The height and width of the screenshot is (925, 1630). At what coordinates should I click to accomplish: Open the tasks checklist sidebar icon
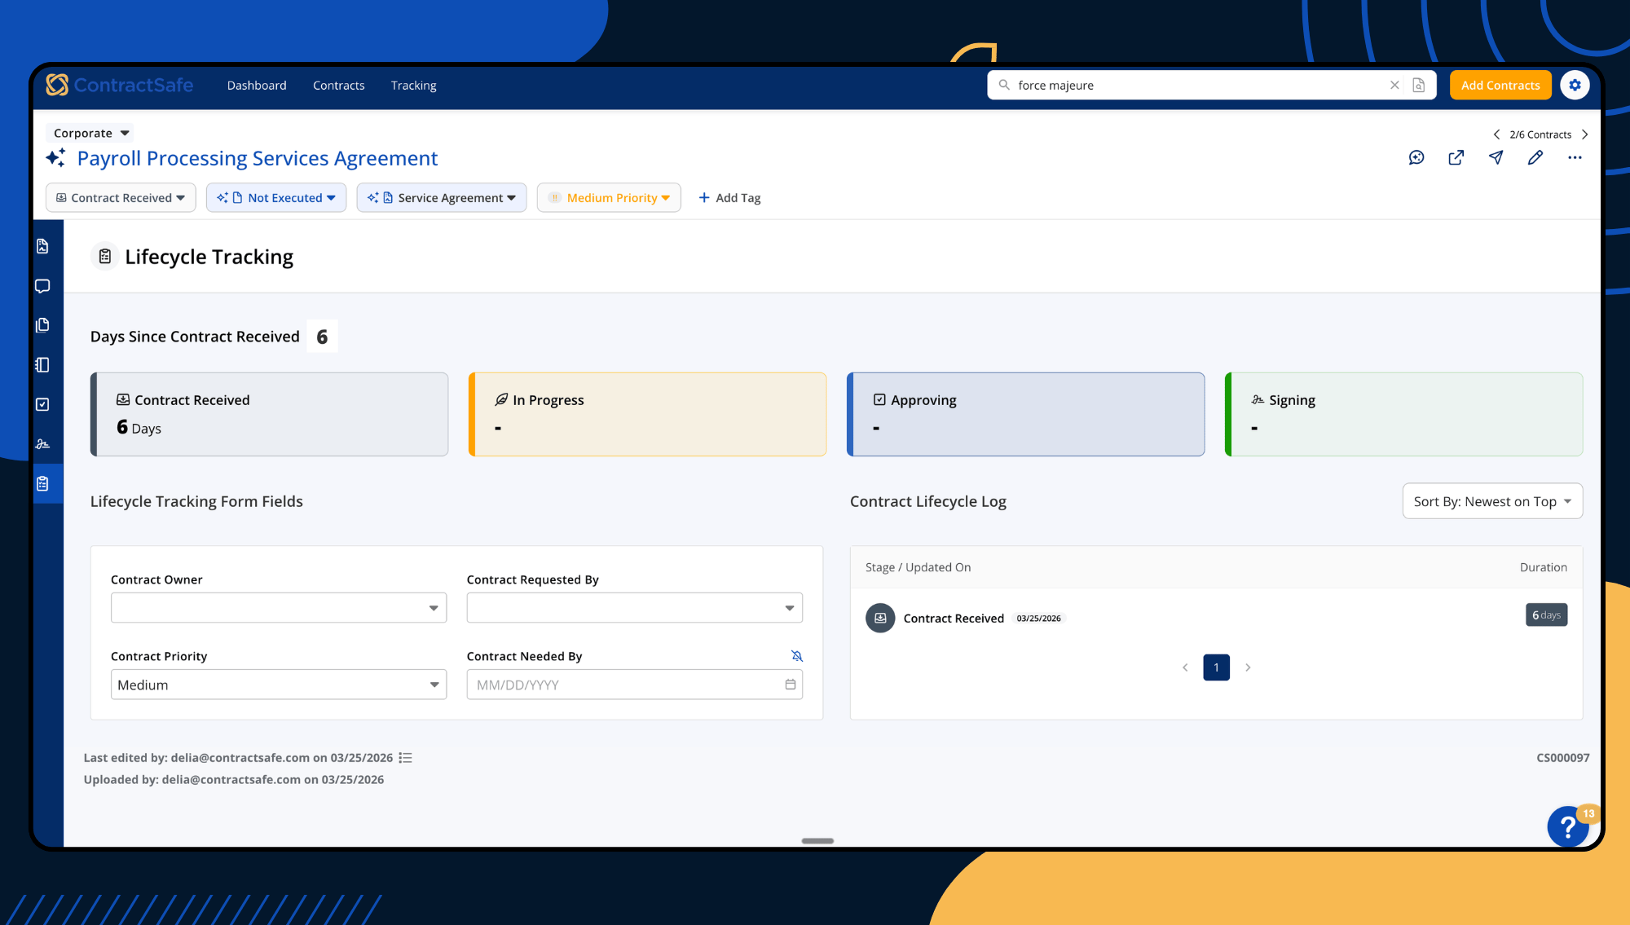[x=42, y=403]
